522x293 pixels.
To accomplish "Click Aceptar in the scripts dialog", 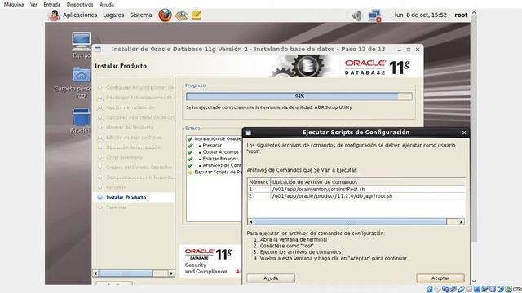I will point(440,278).
